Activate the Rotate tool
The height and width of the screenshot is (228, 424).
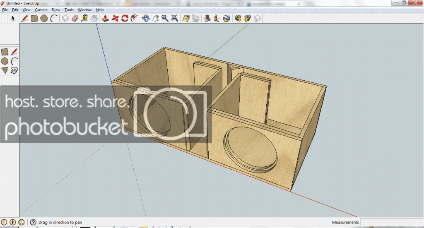tap(125, 18)
